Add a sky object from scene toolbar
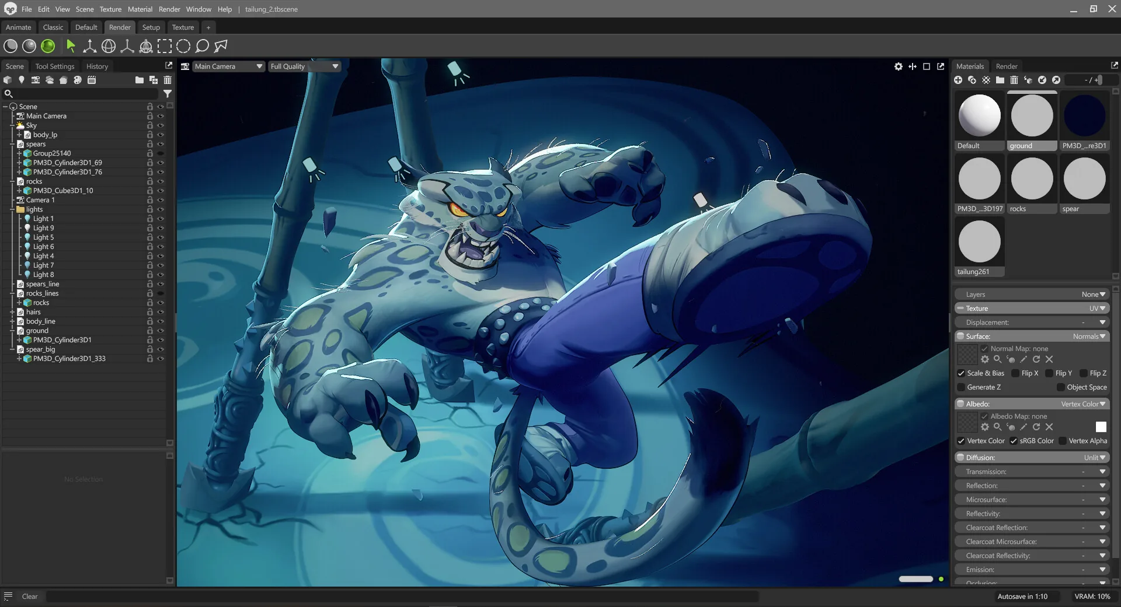Screen dimensions: 1121x607 tap(50, 80)
